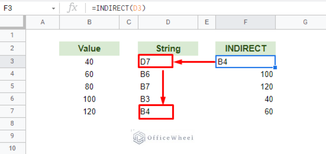Click the formula bar with =INDIRECT(D3)
This screenshot has width=326, height=154.
click(206, 8)
